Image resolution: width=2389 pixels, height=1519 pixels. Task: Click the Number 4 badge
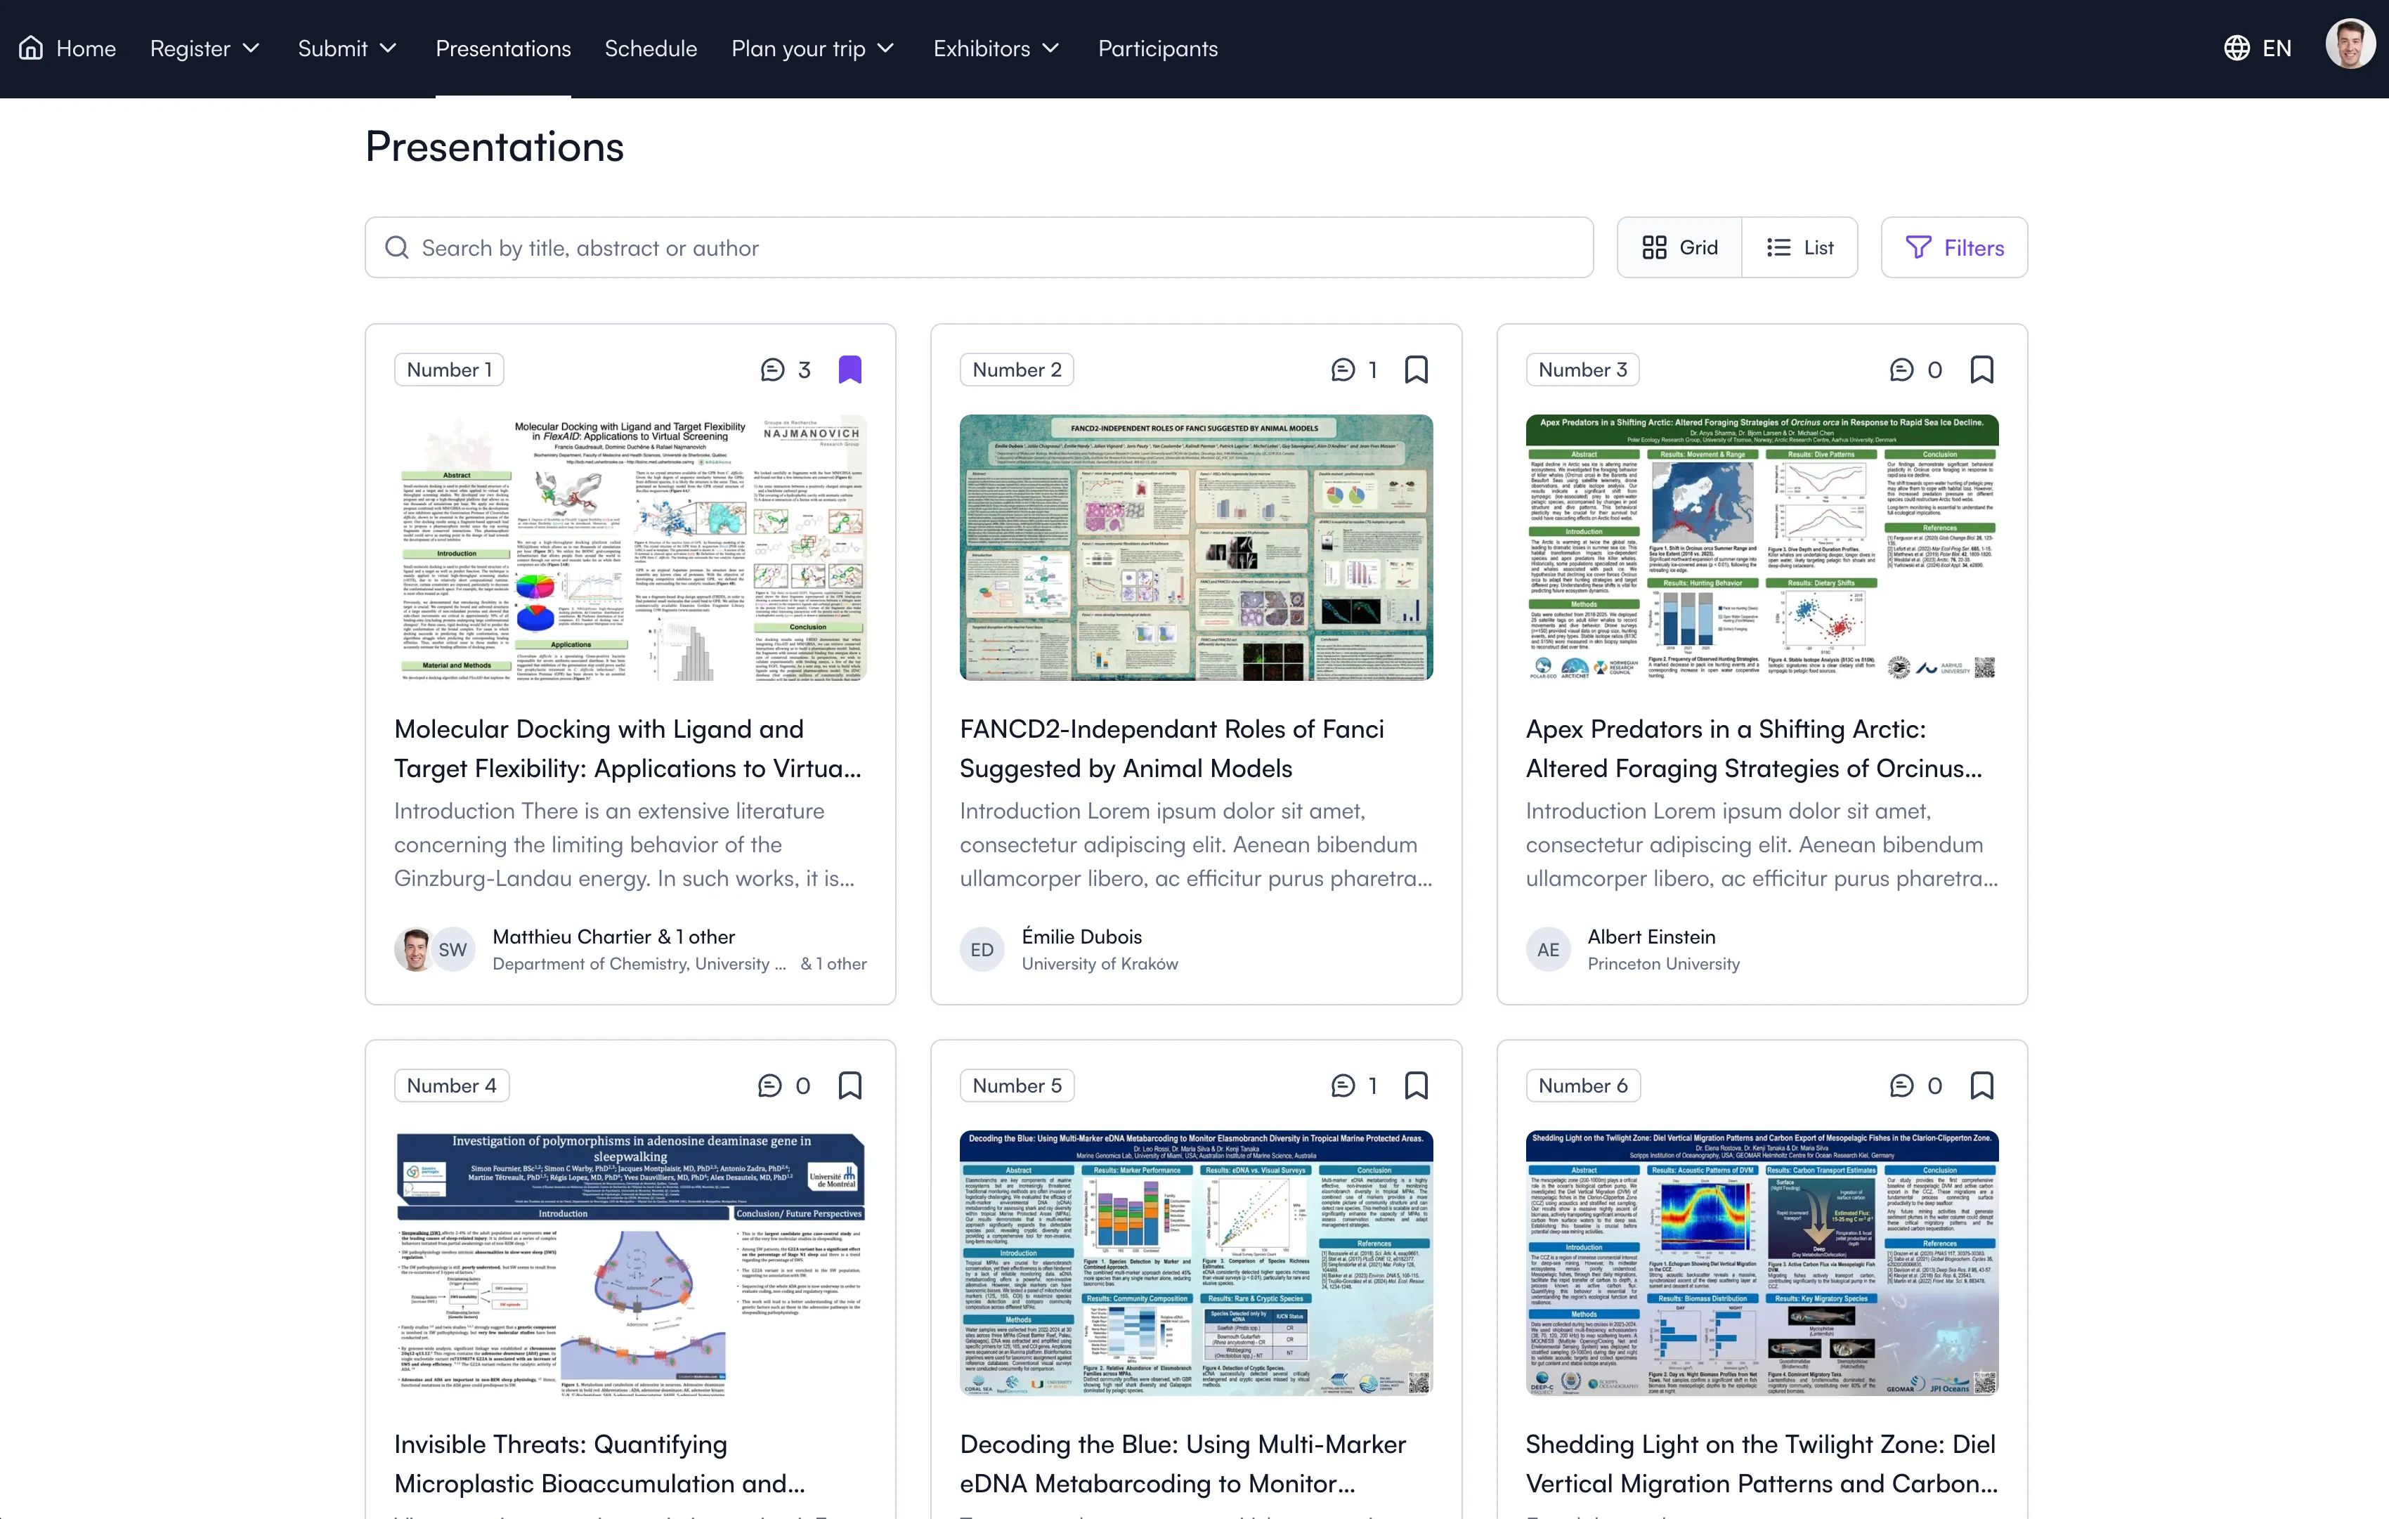click(451, 1084)
